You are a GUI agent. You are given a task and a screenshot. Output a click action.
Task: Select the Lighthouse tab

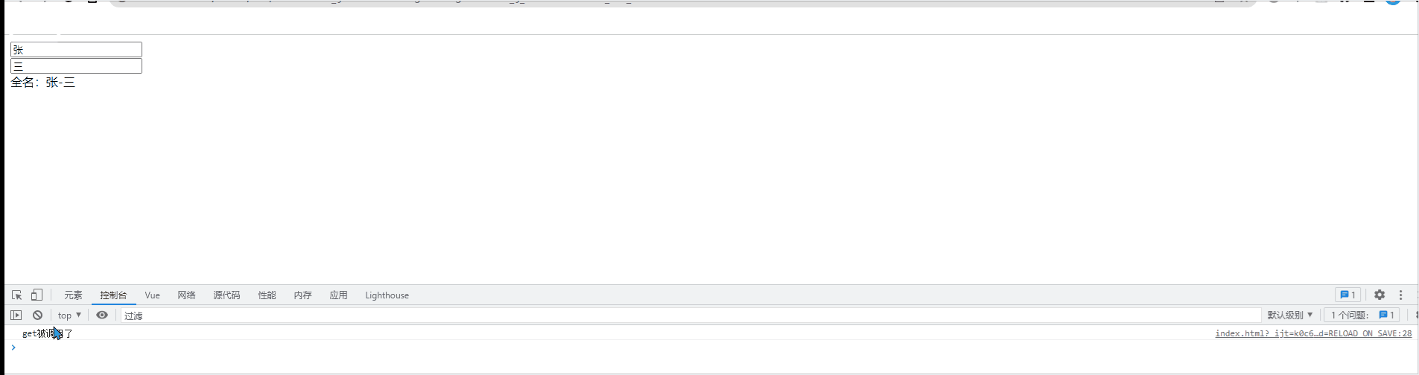click(387, 295)
